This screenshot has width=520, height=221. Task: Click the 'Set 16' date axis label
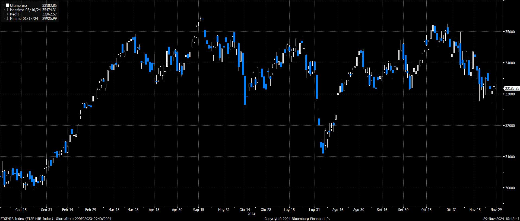(x=382, y=210)
